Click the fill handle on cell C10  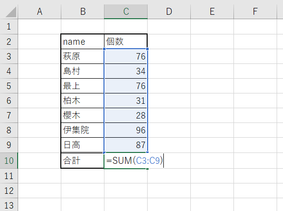point(148,169)
